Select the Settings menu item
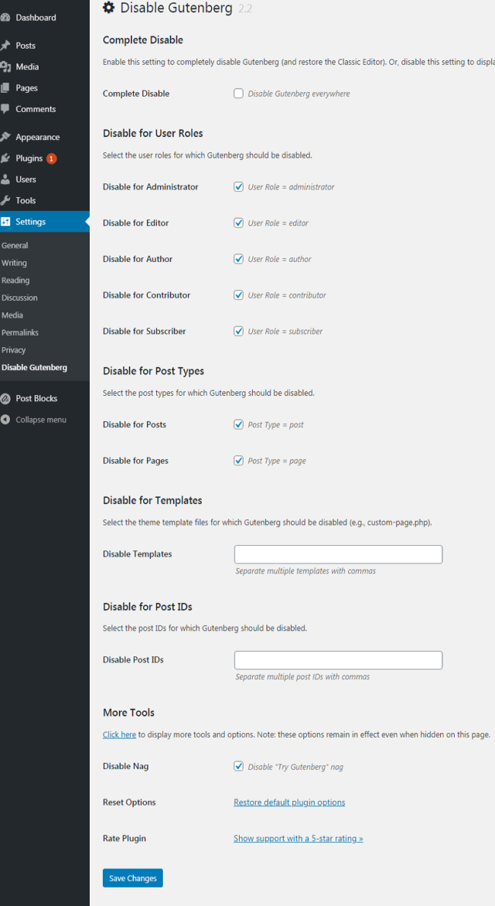 coord(45,221)
